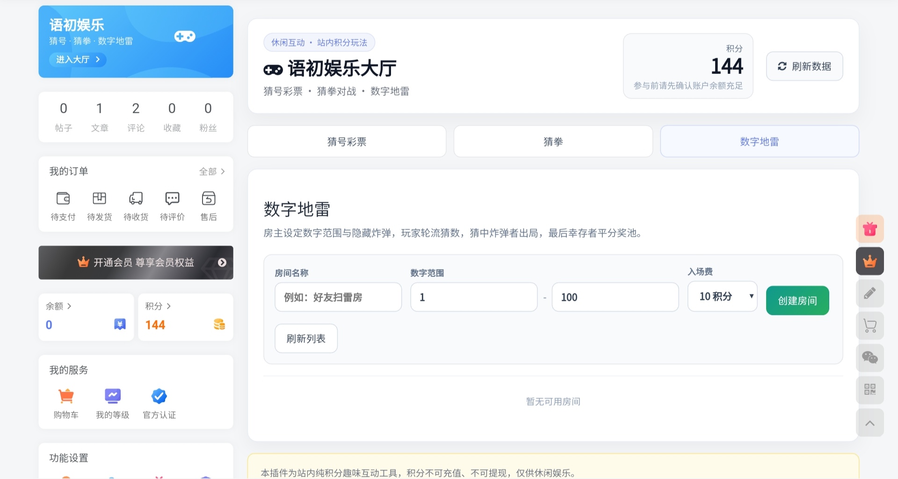Expand the 积分 points details
This screenshot has height=479, width=898.
point(158,306)
